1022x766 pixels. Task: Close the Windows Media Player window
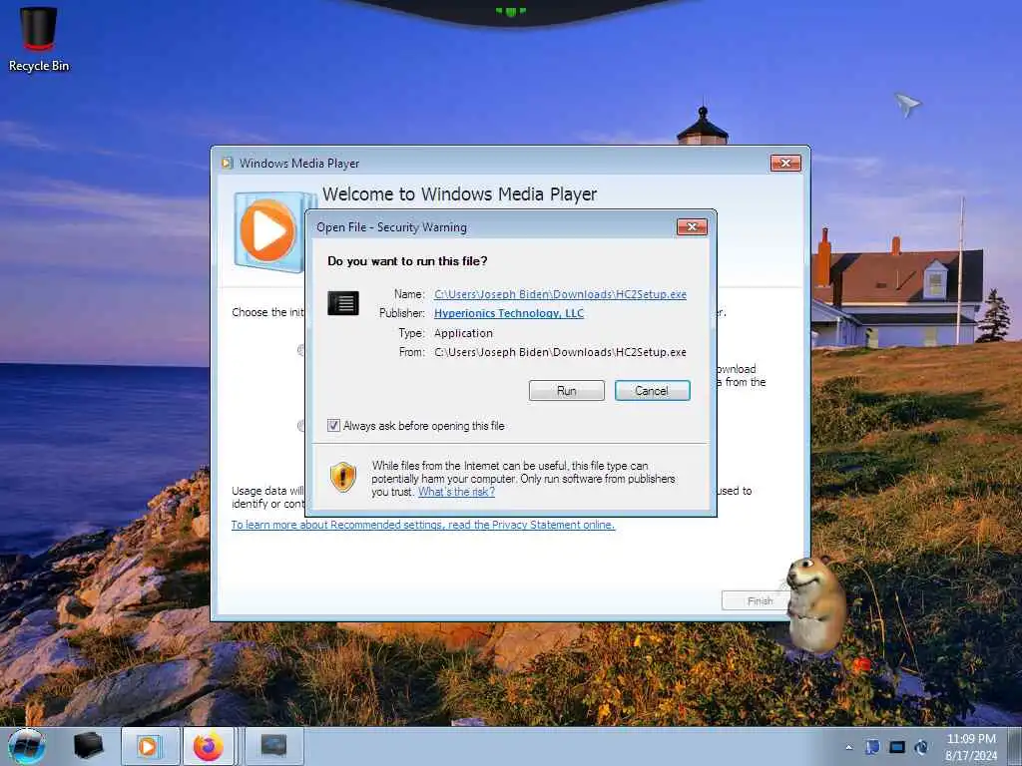click(785, 163)
